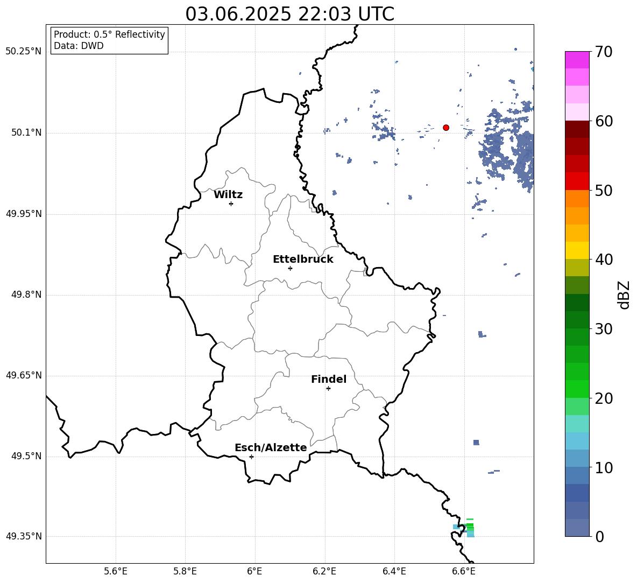Image resolution: width=637 pixels, height=582 pixels.
Task: Click the 6.4°E longitude label
Action: tap(394, 571)
